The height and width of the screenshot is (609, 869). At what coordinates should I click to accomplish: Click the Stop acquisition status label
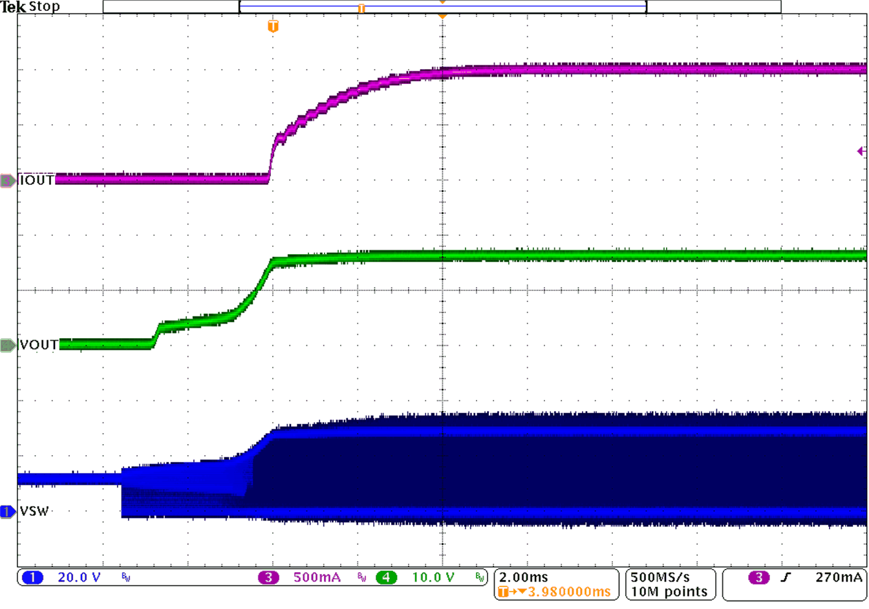(45, 7)
